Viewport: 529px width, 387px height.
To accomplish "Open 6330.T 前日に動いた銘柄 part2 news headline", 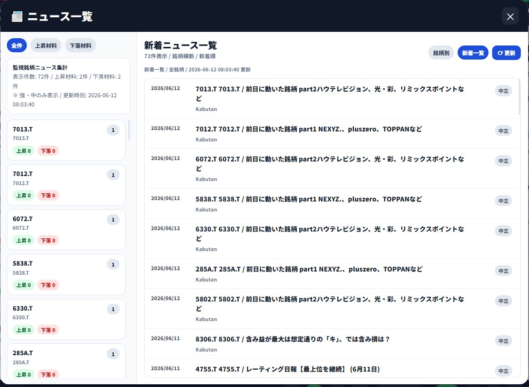I will [330, 233].
